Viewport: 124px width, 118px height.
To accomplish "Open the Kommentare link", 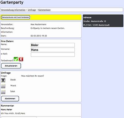I will coord(44,10).
